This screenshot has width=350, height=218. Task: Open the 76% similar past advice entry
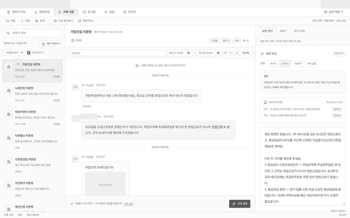point(302,116)
